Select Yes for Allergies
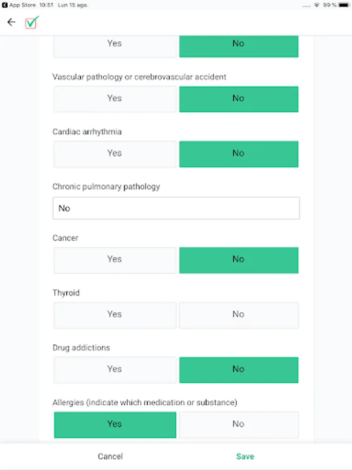 [115, 425]
